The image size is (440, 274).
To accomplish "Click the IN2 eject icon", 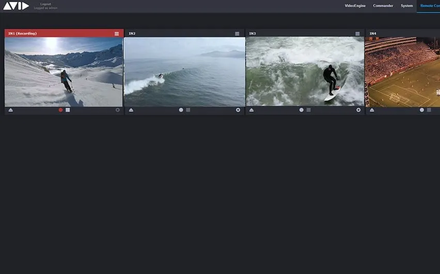I will [x=131, y=110].
